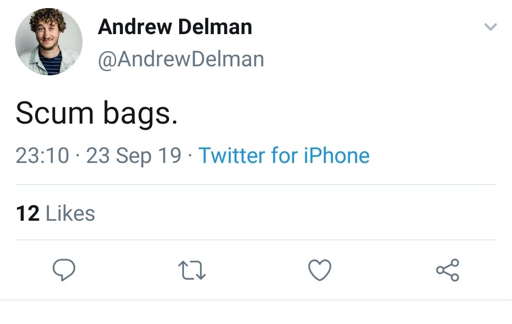Open Andrew Delman's profile picture
This screenshot has height=324, width=512.
(x=49, y=42)
